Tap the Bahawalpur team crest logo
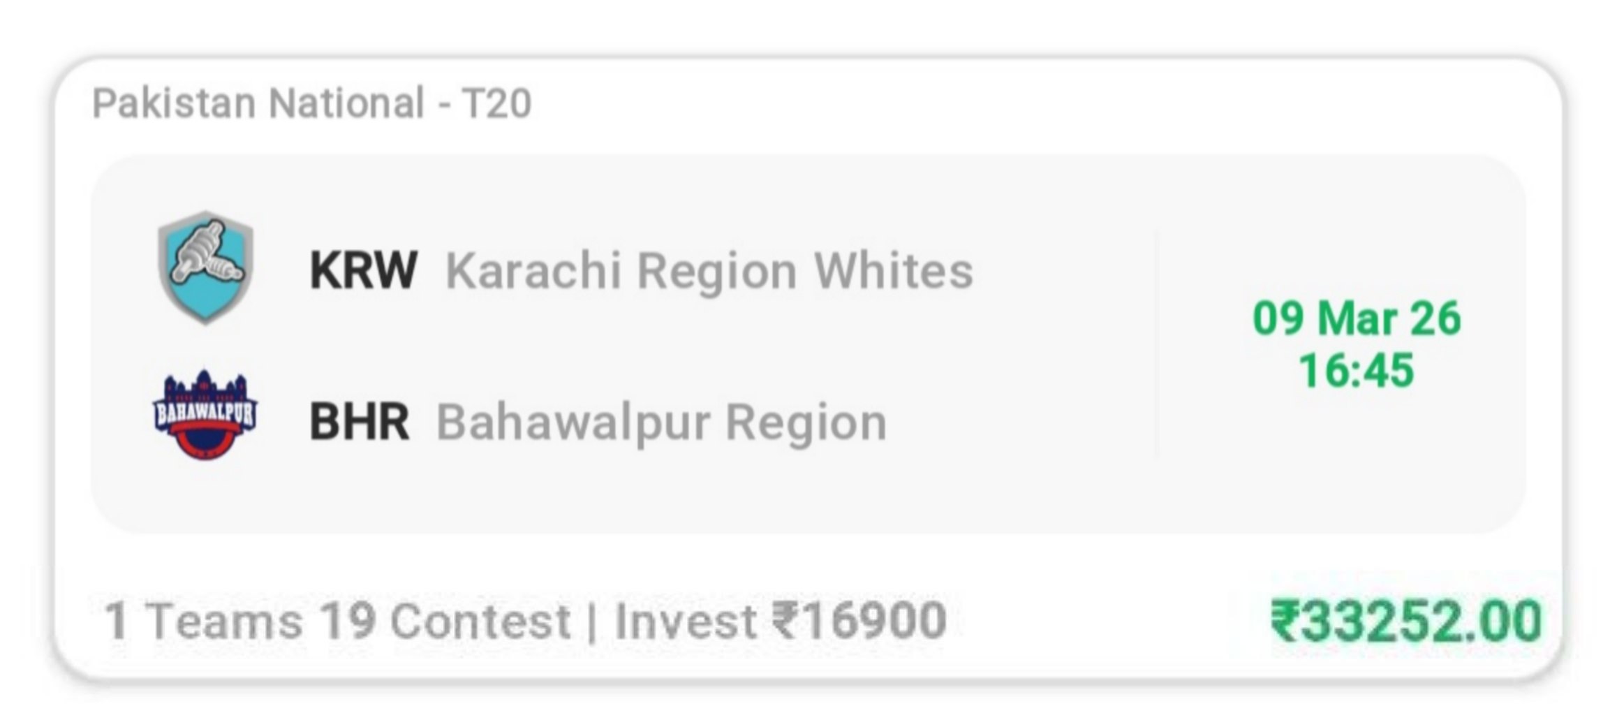1617x713 pixels. tap(205, 415)
